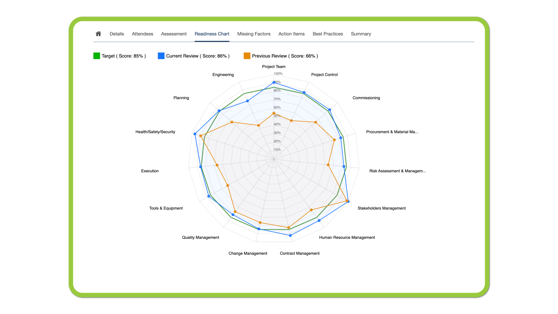Click blue Health/Safety/Security data point
Image resolution: width=558 pixels, height=314 pixels.
(195, 134)
